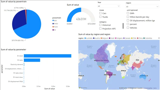
Task: Click the Austria map legend marker
Action: (x=94, y=38)
